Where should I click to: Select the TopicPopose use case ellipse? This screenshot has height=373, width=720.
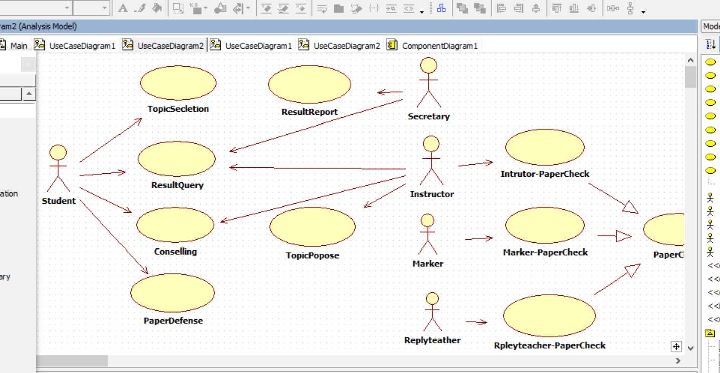(x=312, y=227)
